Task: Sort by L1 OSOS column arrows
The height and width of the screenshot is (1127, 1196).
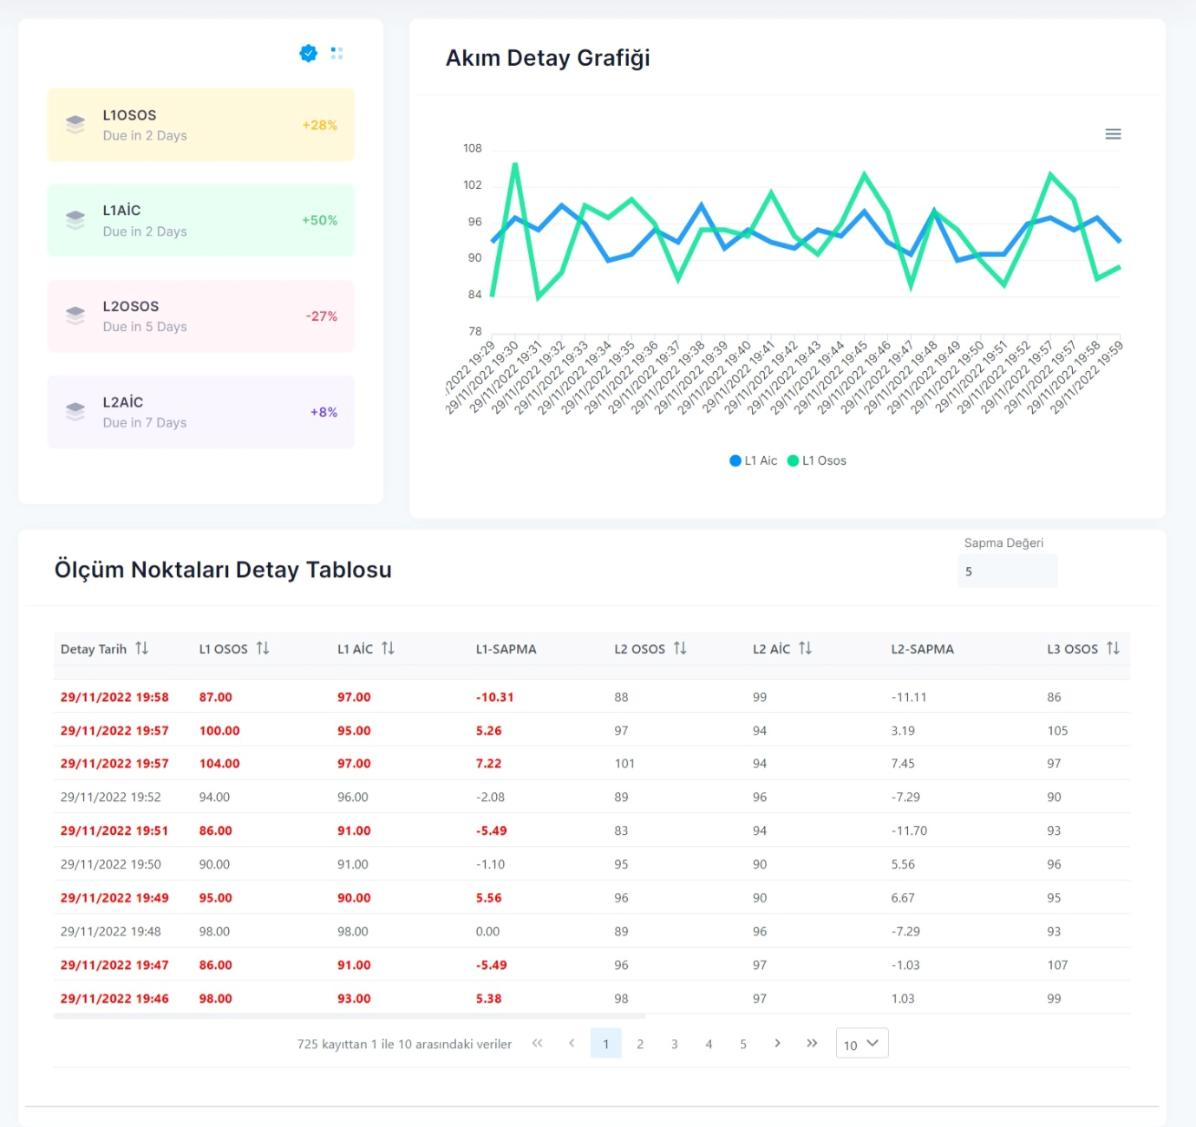Action: [x=263, y=648]
